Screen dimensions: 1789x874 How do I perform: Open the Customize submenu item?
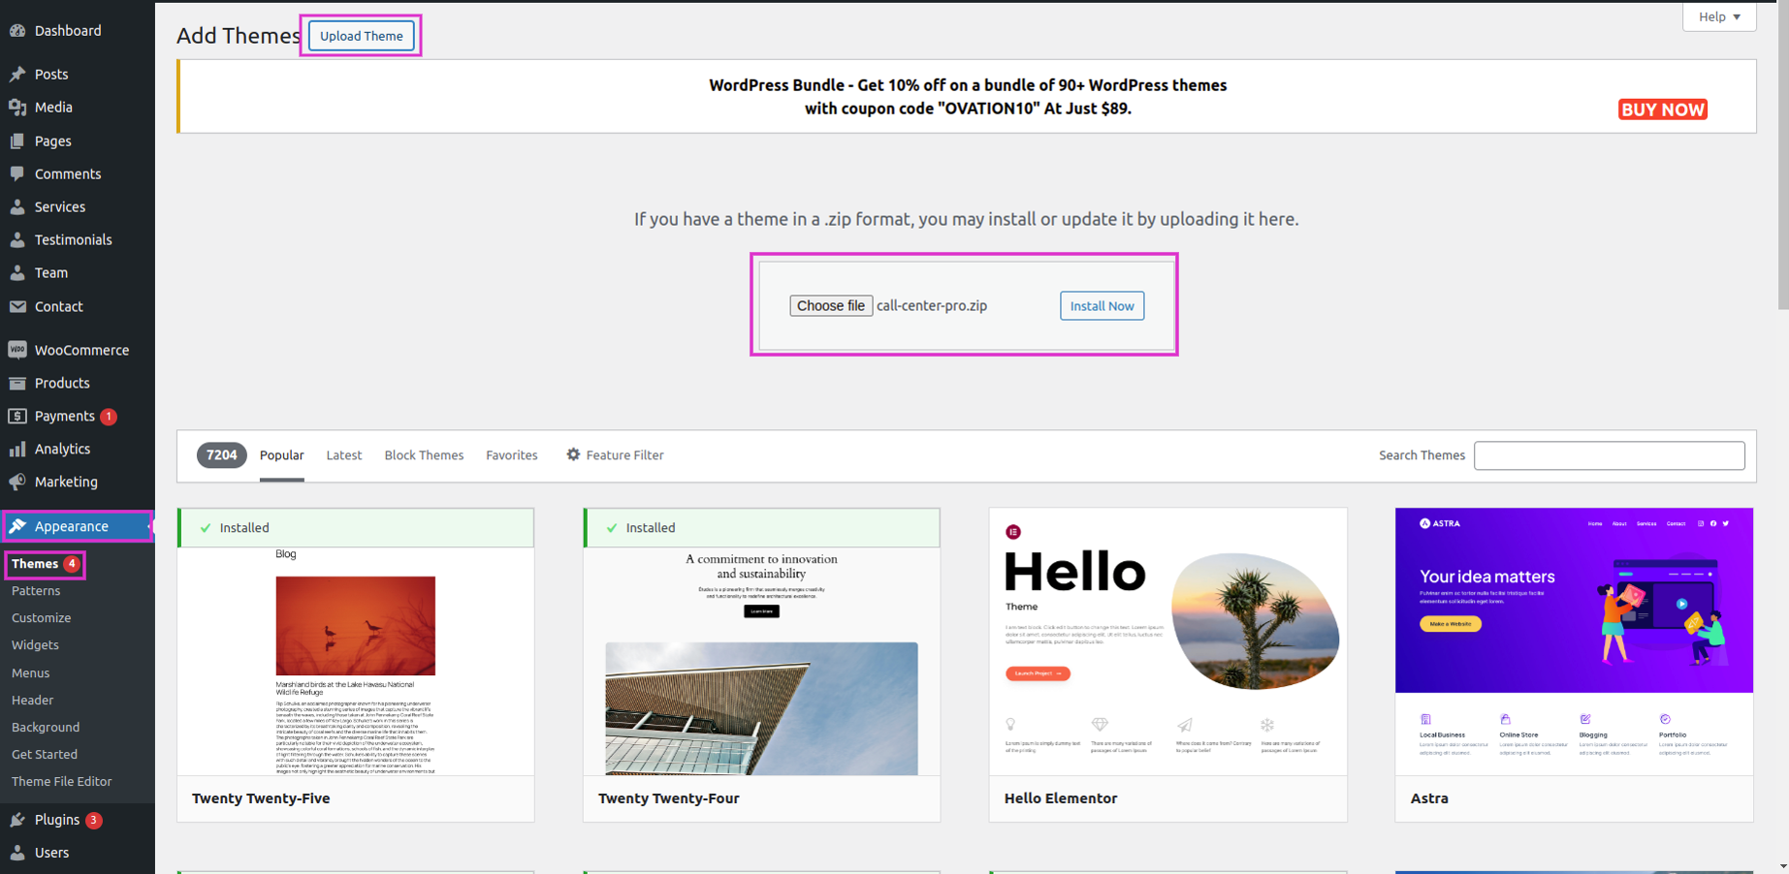pos(41,618)
